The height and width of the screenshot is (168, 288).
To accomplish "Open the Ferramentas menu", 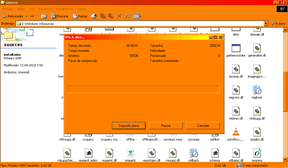I will pyautogui.click(x=64, y=9).
